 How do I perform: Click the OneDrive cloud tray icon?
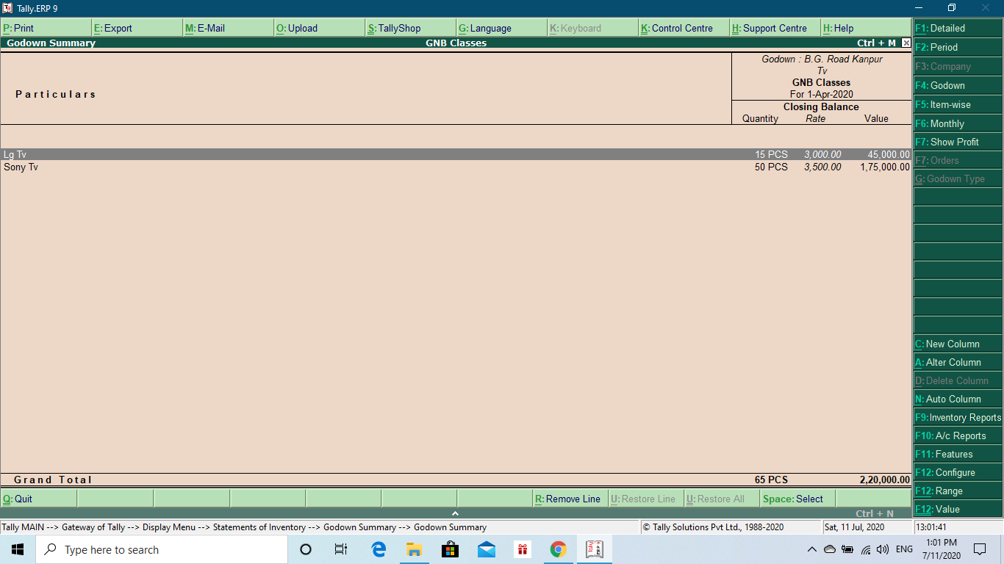click(x=829, y=549)
